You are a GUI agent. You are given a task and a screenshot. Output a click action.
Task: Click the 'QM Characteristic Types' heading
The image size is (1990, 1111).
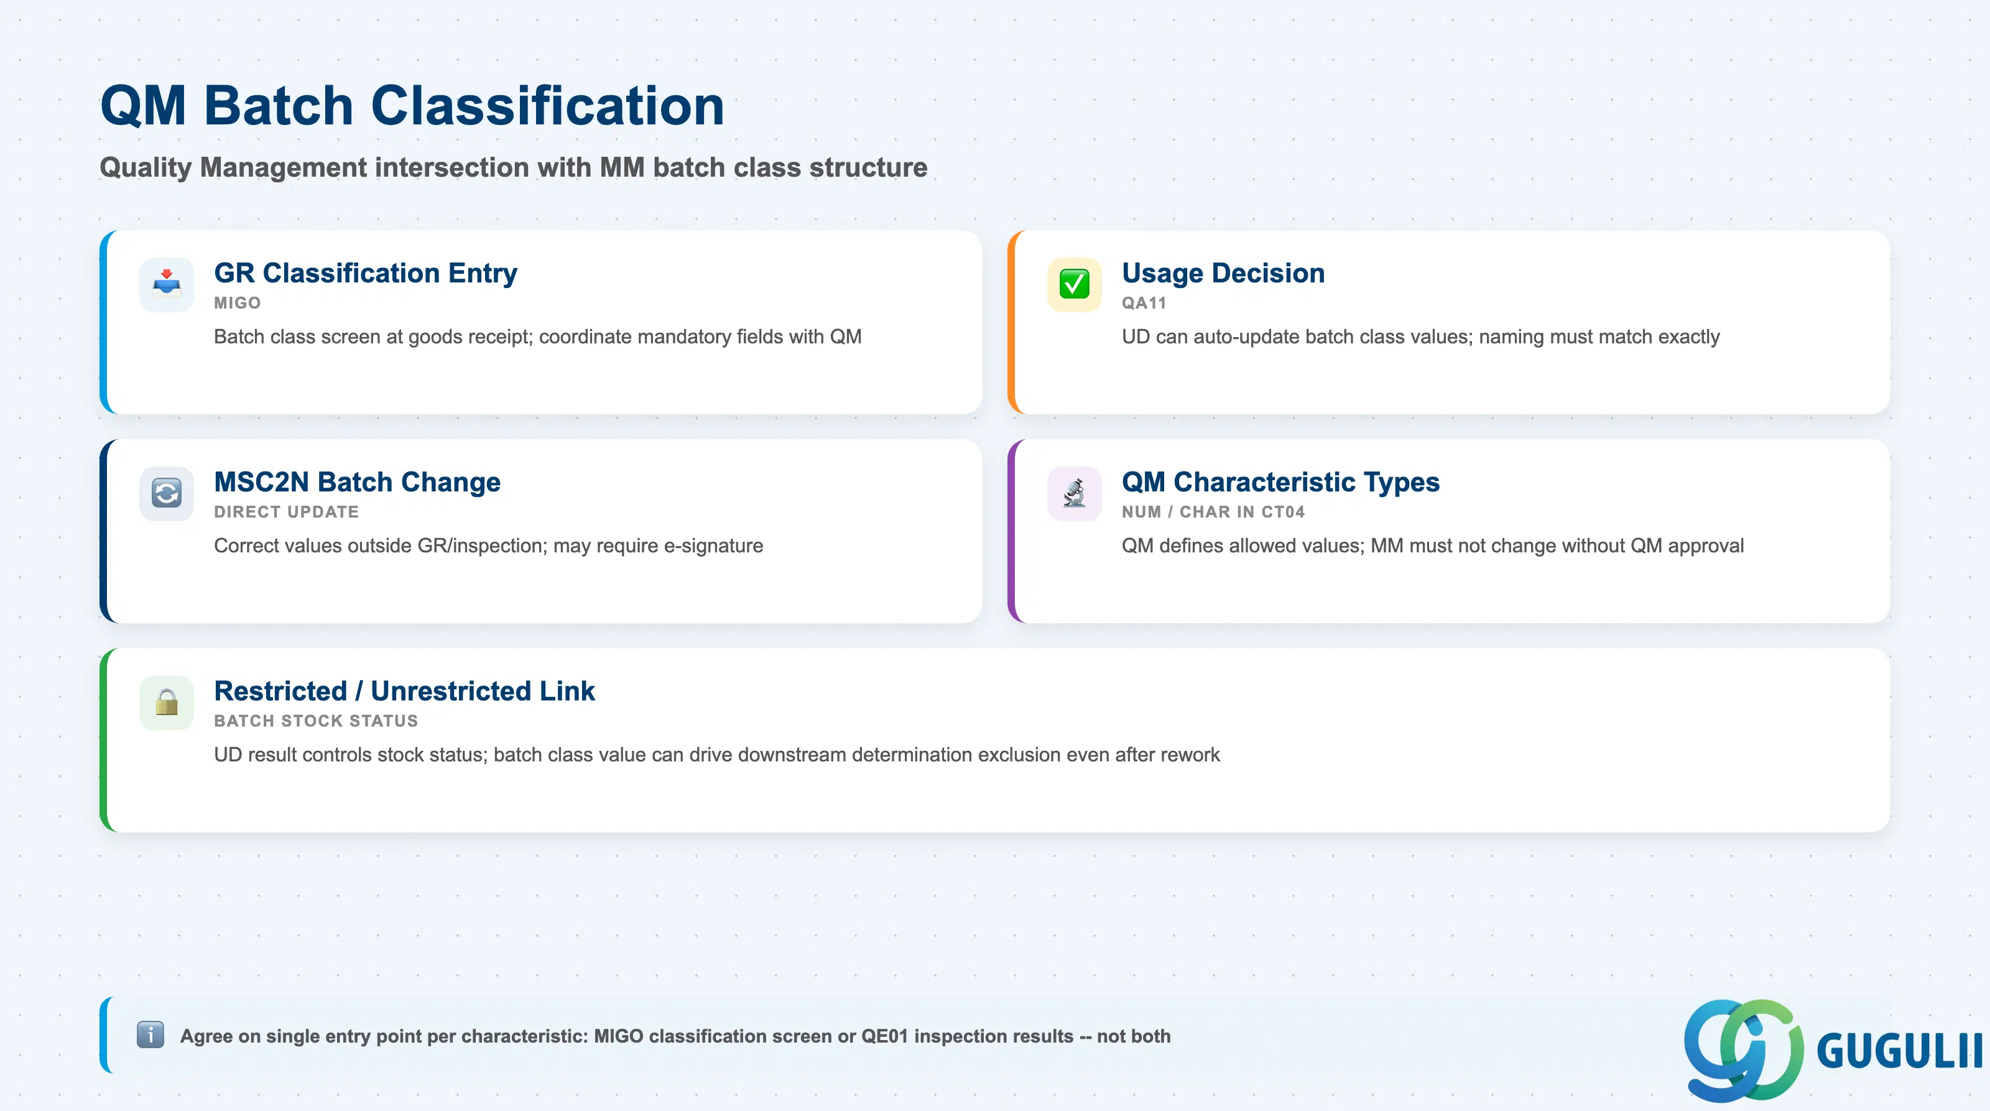pos(1280,482)
